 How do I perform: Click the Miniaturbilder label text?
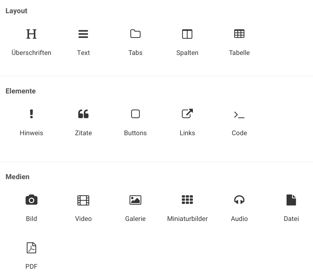[x=187, y=219]
